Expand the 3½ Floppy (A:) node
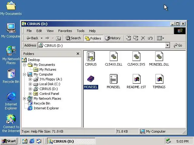194x145 pixels. point(30,79)
